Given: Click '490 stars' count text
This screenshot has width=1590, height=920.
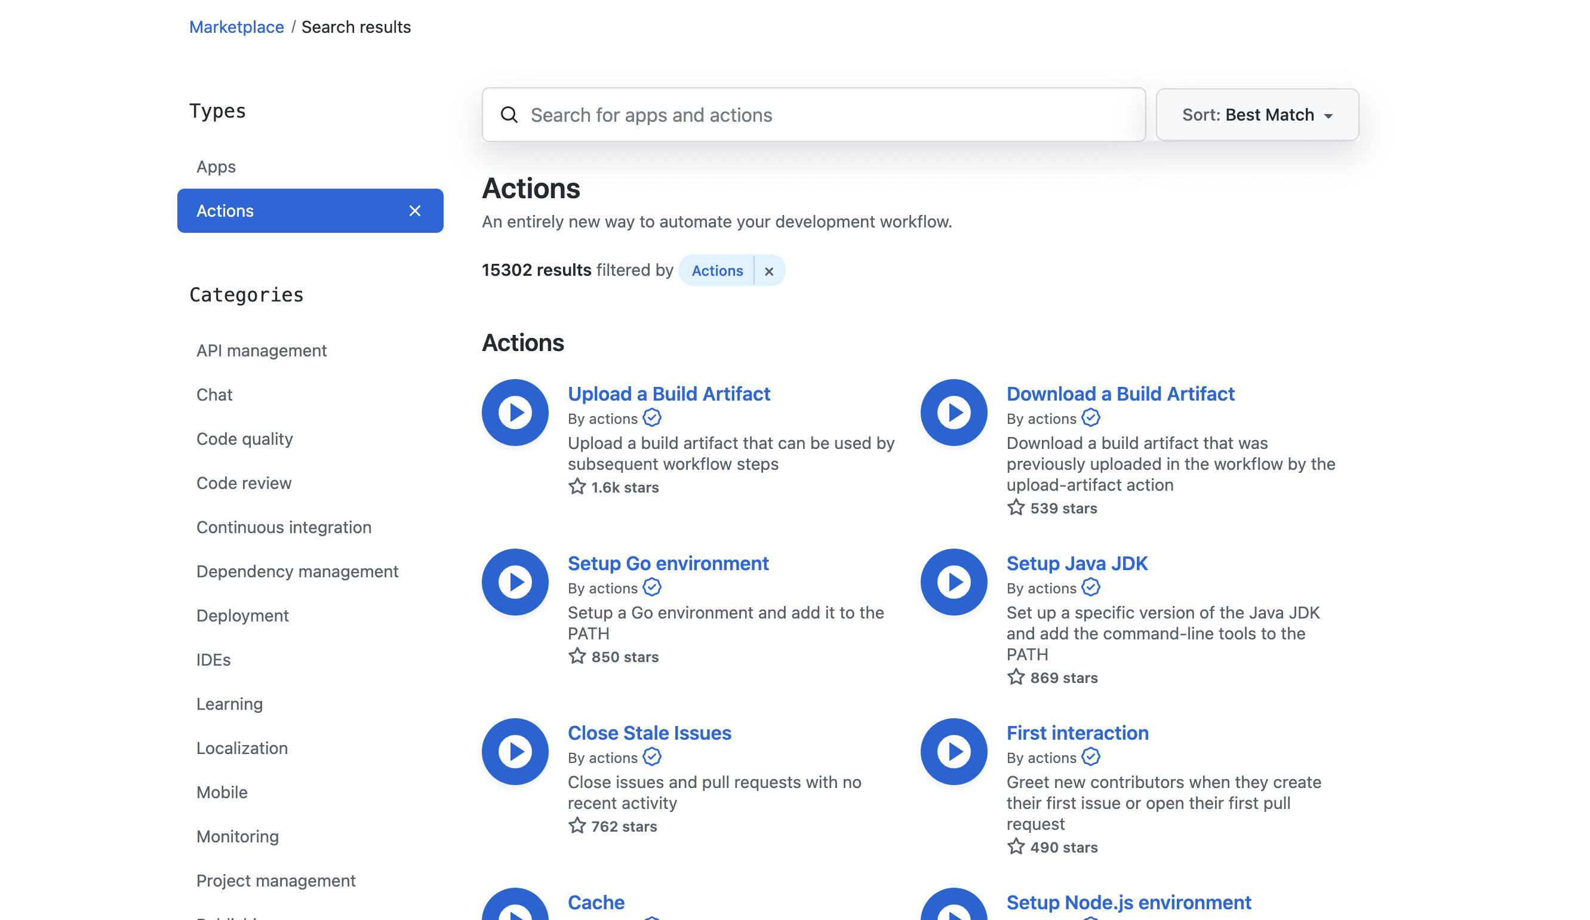Looking at the screenshot, I should coord(1064,848).
